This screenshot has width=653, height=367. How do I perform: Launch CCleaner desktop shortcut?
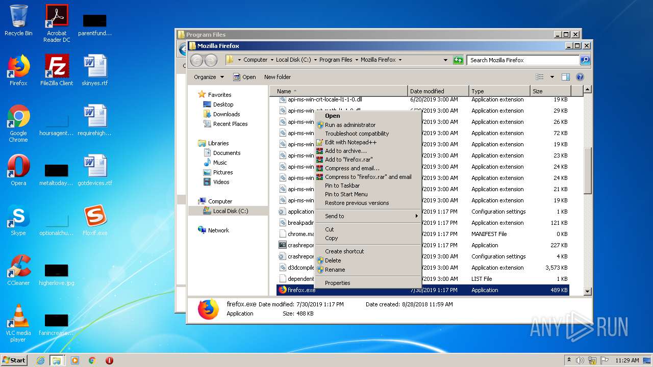click(18, 270)
